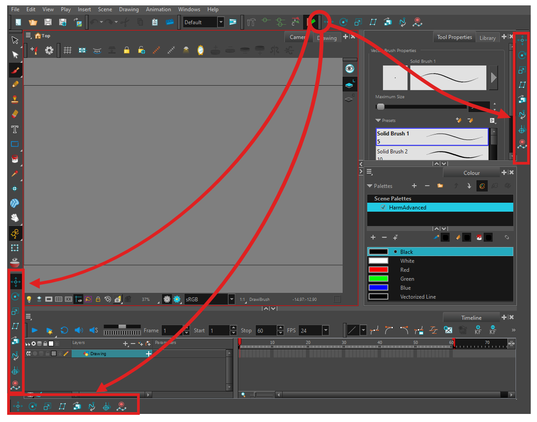This screenshot has width=537, height=422.
Task: Toggle sound playback in Timeline toolbar
Action: [79, 331]
